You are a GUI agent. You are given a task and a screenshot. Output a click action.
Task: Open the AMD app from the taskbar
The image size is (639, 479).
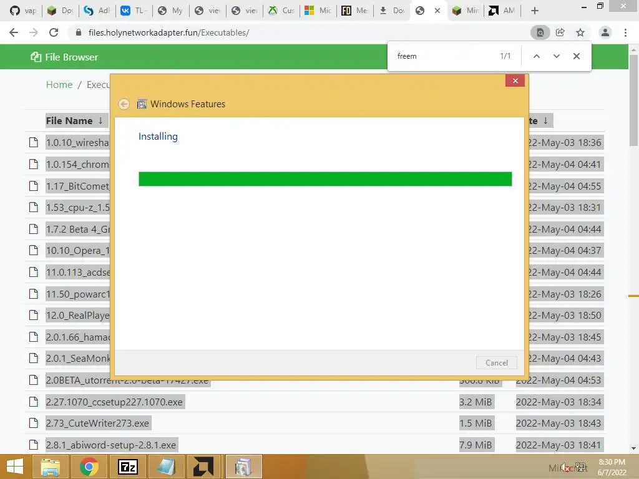pyautogui.click(x=203, y=467)
